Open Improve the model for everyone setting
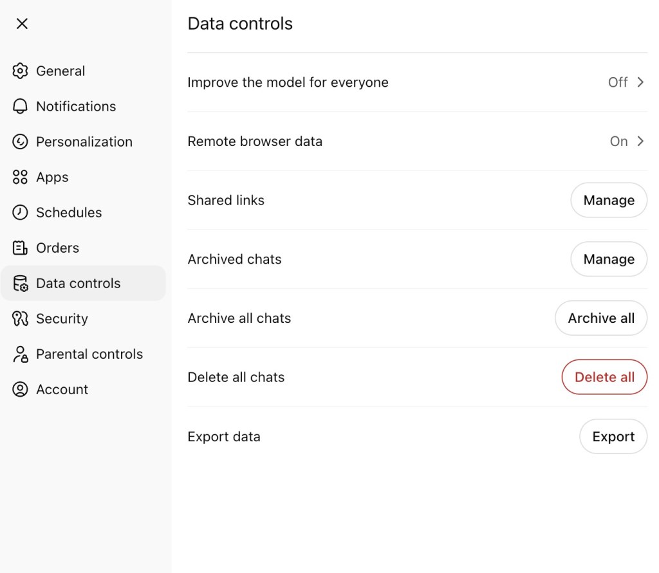Screen dimensions: 659x573 pos(288,82)
